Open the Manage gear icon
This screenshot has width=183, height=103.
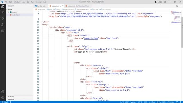pos(3,98)
